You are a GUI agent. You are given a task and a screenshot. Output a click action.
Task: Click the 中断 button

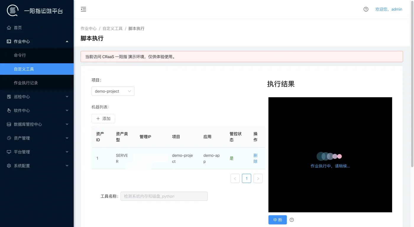[278, 220]
